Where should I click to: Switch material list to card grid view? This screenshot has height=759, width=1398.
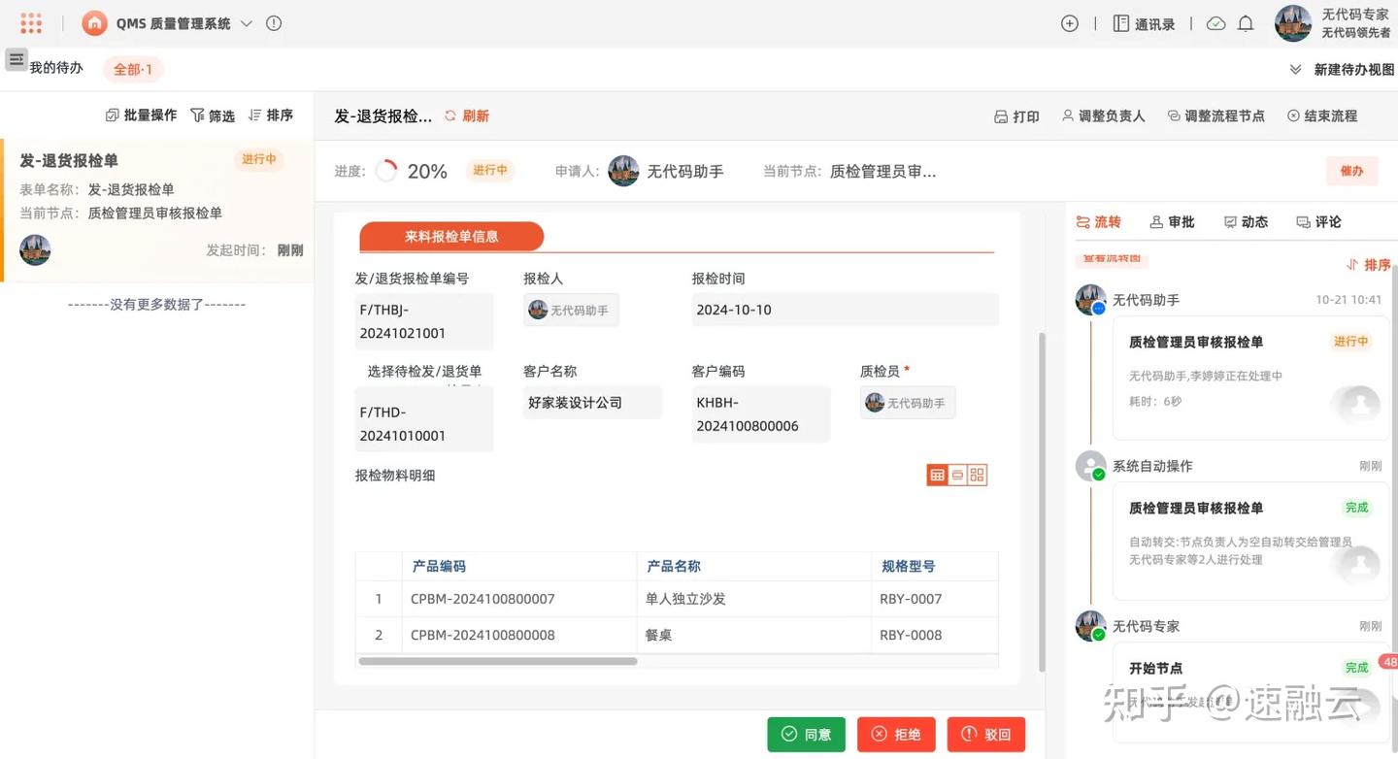(x=976, y=474)
